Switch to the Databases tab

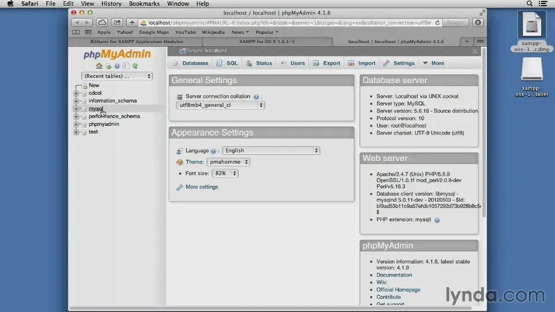pyautogui.click(x=190, y=63)
